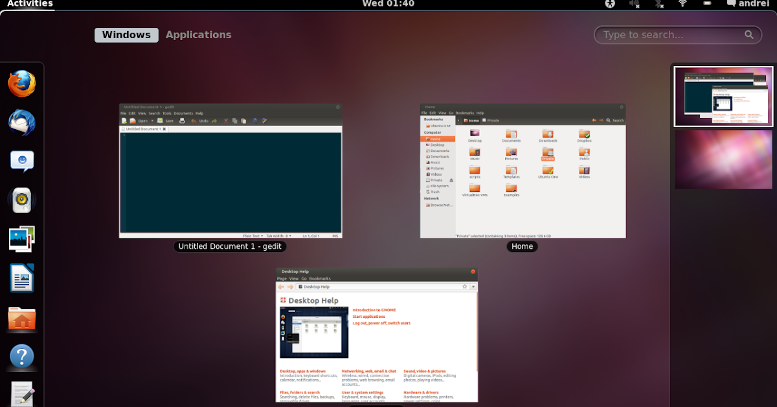Launch Firefox from the dock
Screen dimensions: 777x407
(21, 83)
